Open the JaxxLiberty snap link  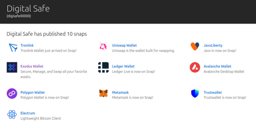pyautogui.click(x=213, y=45)
